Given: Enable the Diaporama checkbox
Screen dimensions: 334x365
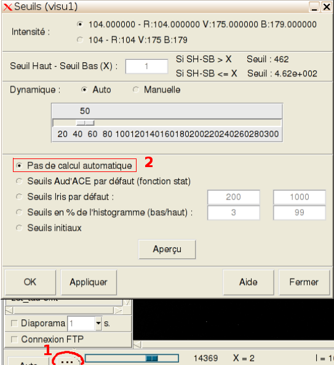Looking at the screenshot, I should pos(14,323).
